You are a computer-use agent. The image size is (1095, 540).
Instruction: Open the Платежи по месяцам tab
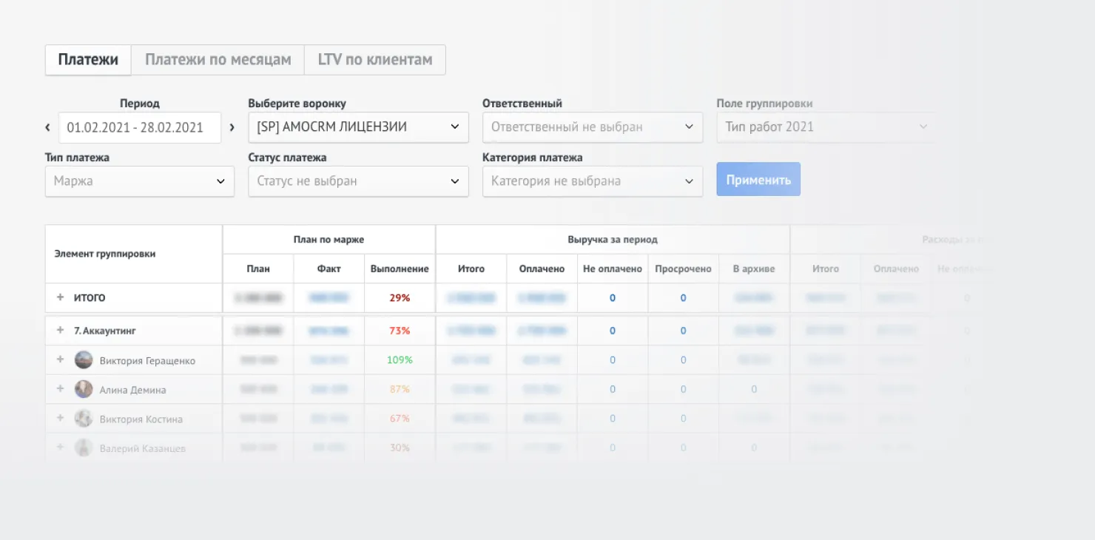[218, 60]
